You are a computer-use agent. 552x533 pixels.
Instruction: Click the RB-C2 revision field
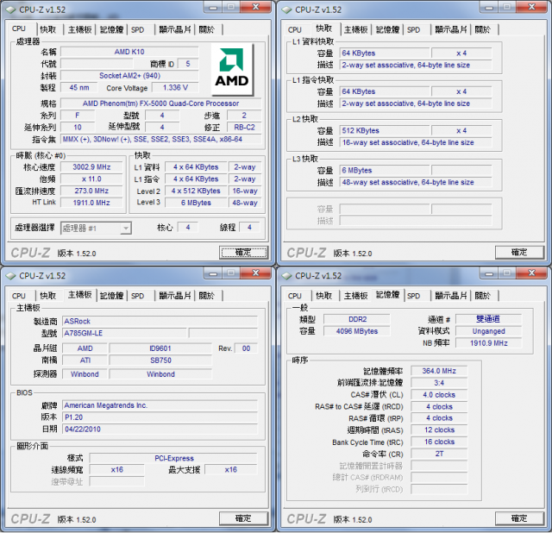pyautogui.click(x=244, y=127)
